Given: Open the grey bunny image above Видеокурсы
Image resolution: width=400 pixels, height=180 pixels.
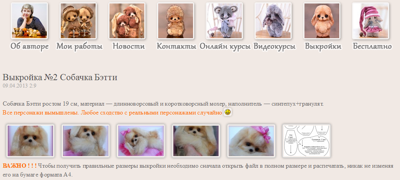Looking at the screenshot, I should point(273,21).
